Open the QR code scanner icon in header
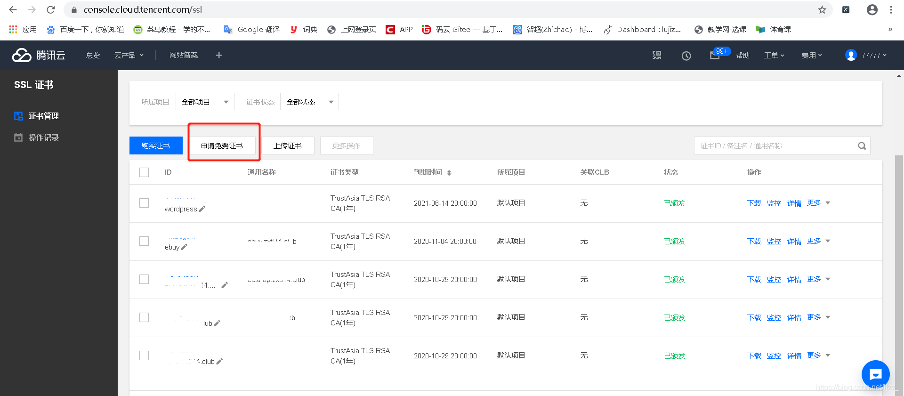Image resolution: width=904 pixels, height=396 pixels. [657, 55]
